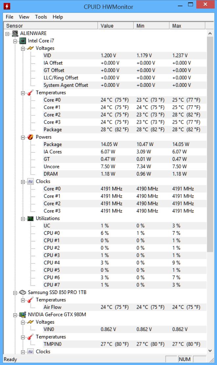
Task: Collapse the Utilizations tree branch
Action: coord(23,219)
